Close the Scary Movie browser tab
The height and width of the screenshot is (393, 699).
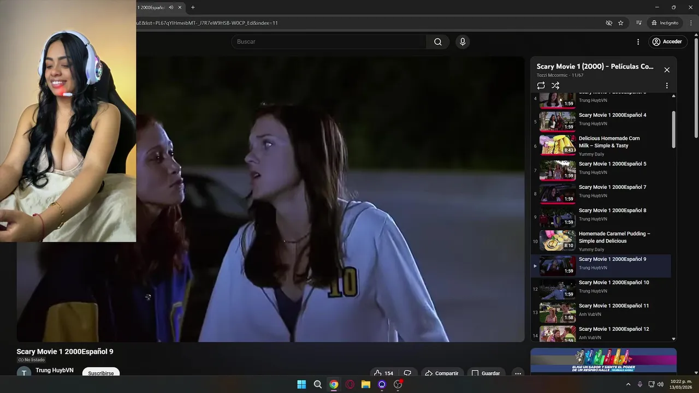tap(180, 7)
